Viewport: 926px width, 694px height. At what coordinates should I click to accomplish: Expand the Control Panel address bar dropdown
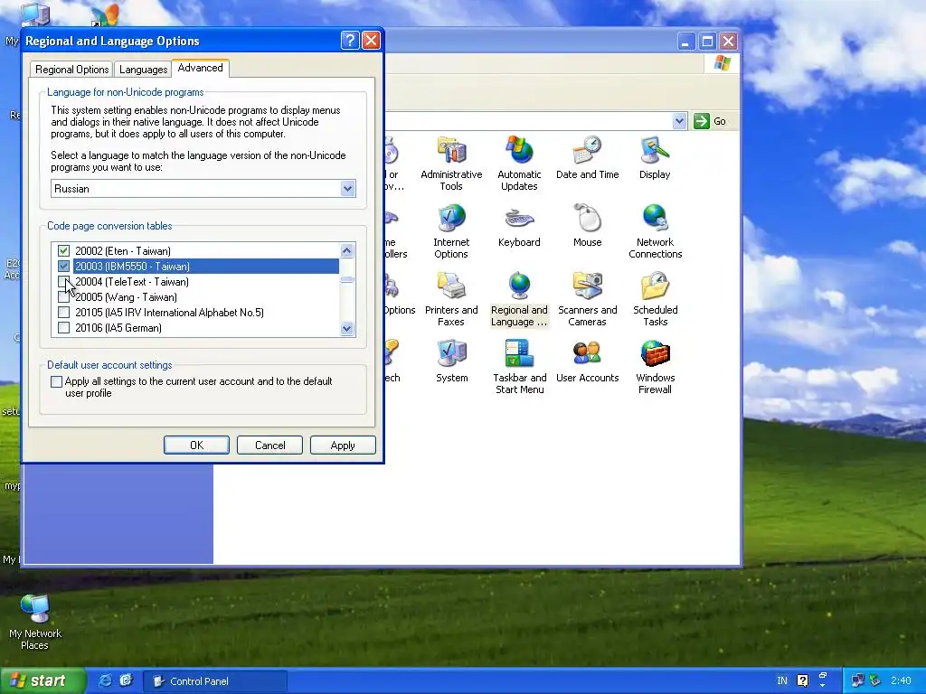tap(679, 121)
